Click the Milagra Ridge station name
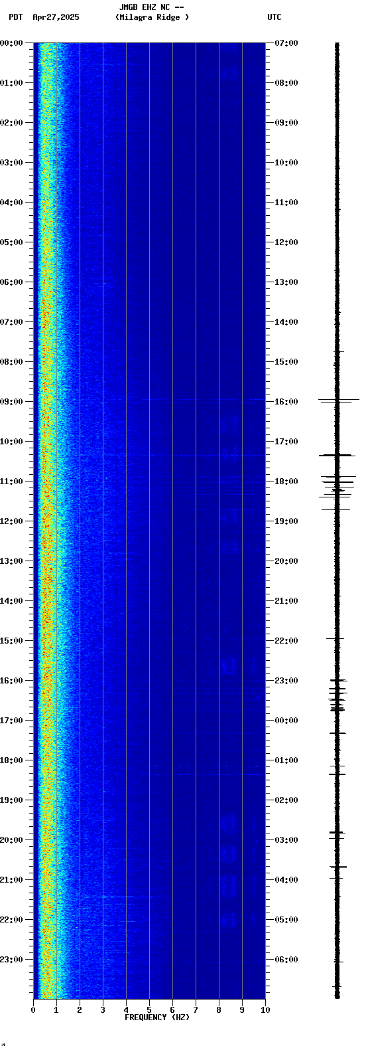Screen dimensions: 366x1052 tap(152, 17)
